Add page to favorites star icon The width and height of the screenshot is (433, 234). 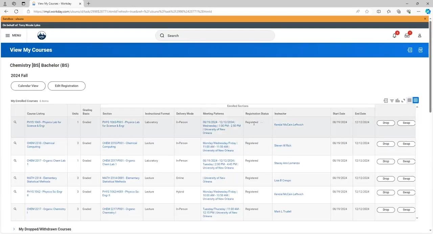click(367, 11)
